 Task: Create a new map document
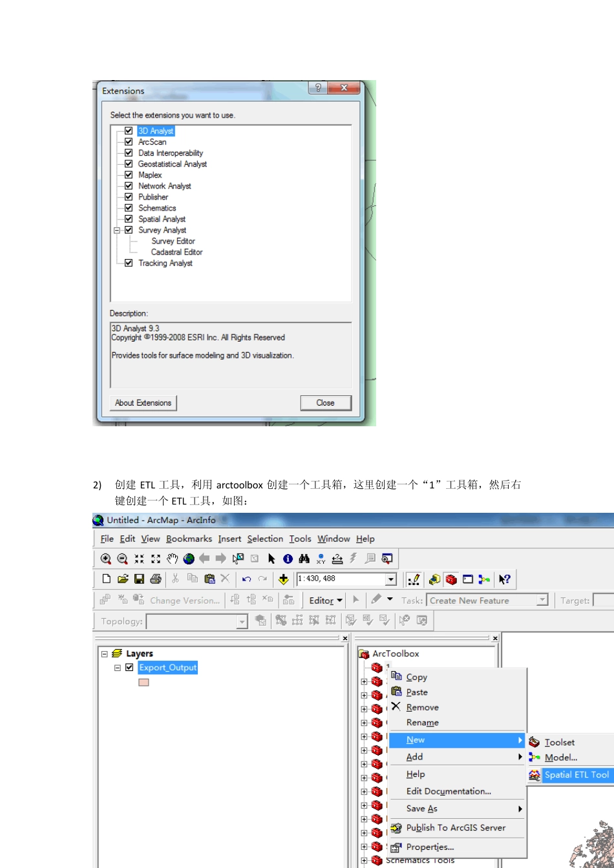coord(107,579)
